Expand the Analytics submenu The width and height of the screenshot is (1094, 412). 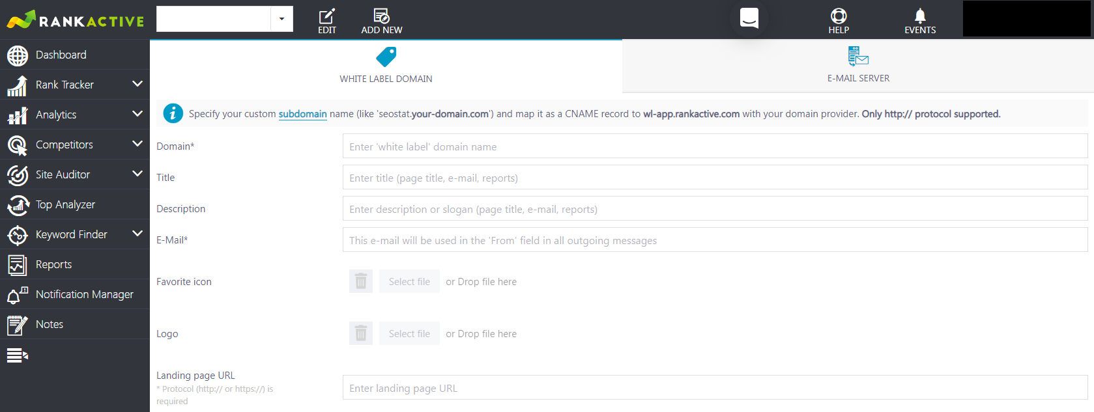(137, 114)
